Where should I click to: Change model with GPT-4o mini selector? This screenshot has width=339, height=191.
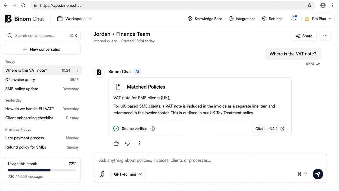tap(128, 174)
